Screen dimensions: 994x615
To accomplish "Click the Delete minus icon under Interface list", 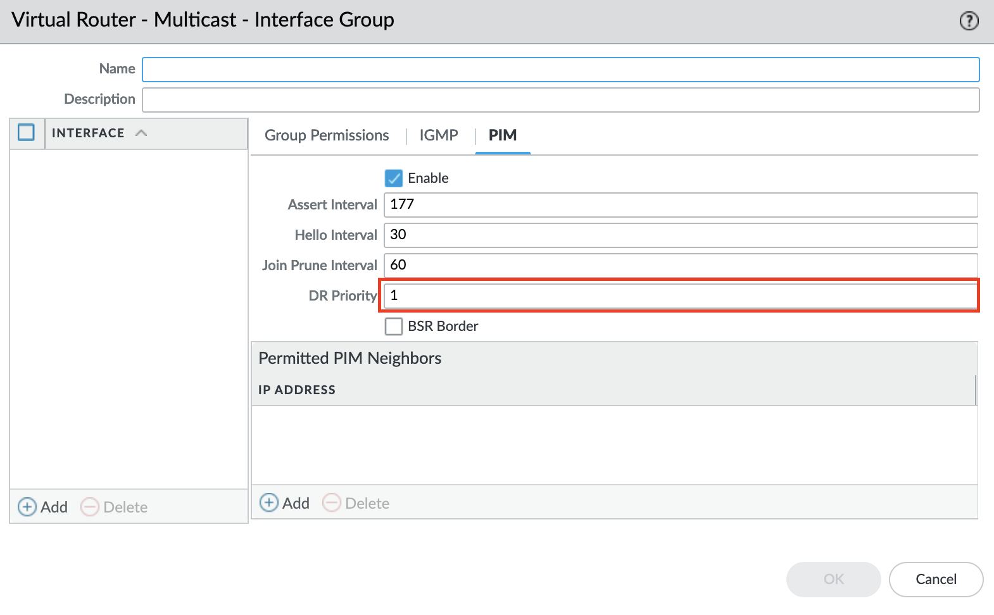I will click(90, 507).
